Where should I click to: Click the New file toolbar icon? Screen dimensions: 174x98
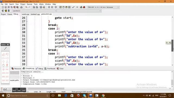click(x=3, y=7)
